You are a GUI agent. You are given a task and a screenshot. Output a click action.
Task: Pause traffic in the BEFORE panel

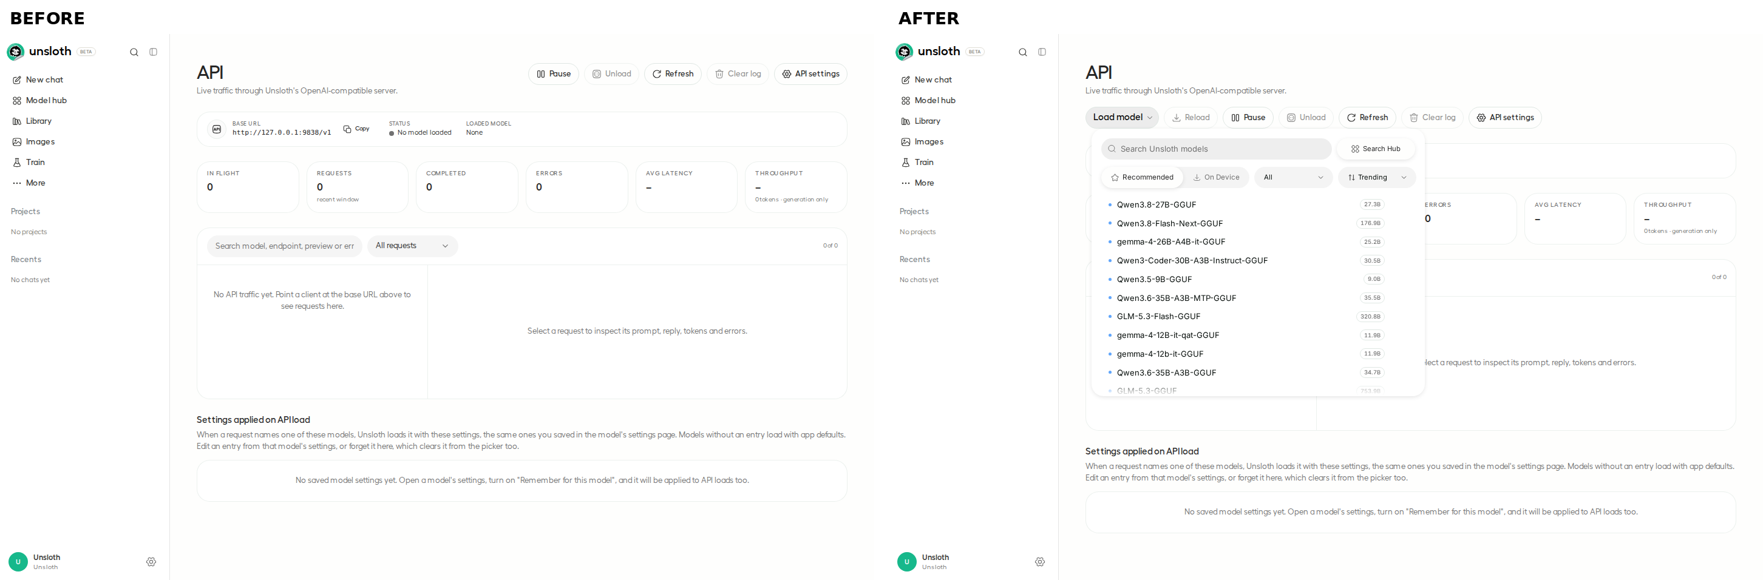click(x=554, y=74)
